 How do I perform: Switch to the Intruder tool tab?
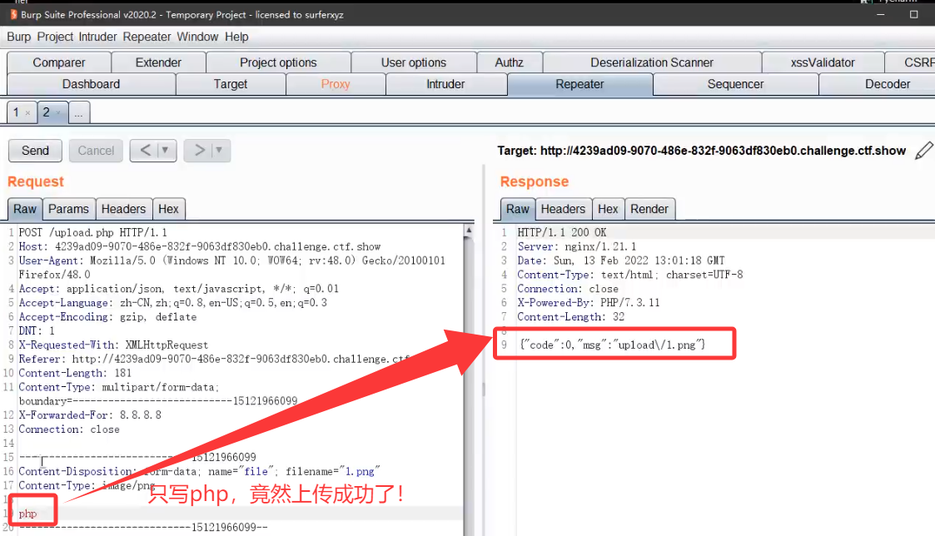click(445, 84)
